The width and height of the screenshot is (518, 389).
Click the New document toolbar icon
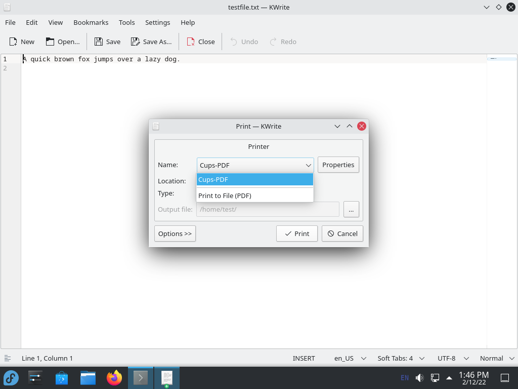(13, 42)
